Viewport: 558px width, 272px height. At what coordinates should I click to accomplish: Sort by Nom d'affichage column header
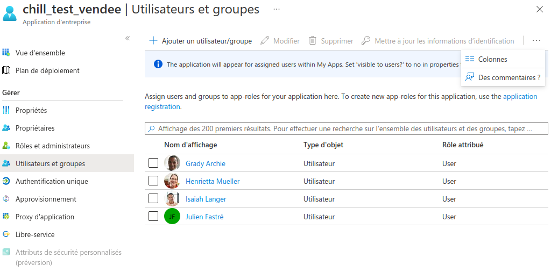190,145
